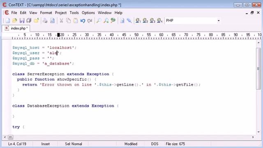The width and height of the screenshot is (263, 148).
Task: Restore the inner document window
Action: coord(252,13)
